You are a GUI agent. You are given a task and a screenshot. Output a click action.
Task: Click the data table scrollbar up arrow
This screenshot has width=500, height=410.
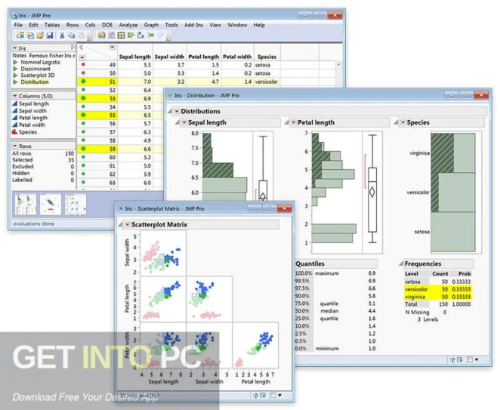pyautogui.click(x=338, y=64)
